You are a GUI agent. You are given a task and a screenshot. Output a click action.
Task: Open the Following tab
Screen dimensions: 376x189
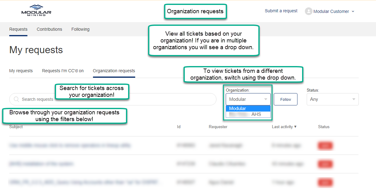pyautogui.click(x=80, y=29)
